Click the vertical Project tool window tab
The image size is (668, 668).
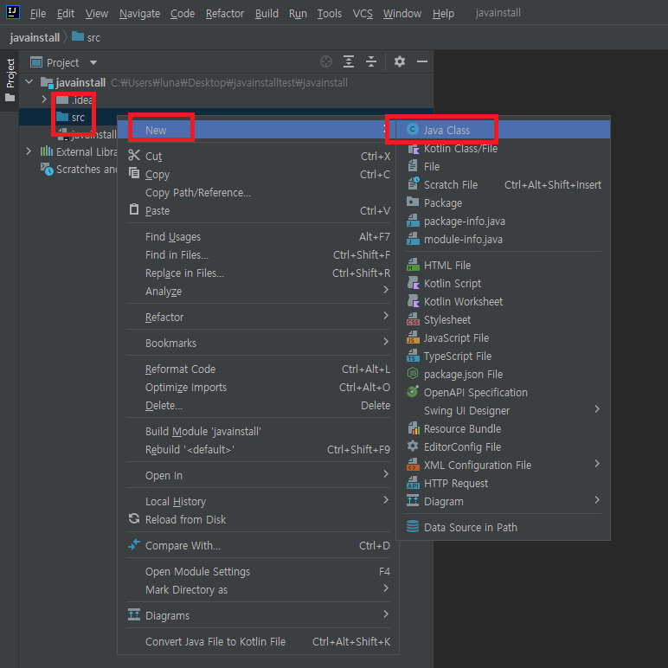[10, 80]
